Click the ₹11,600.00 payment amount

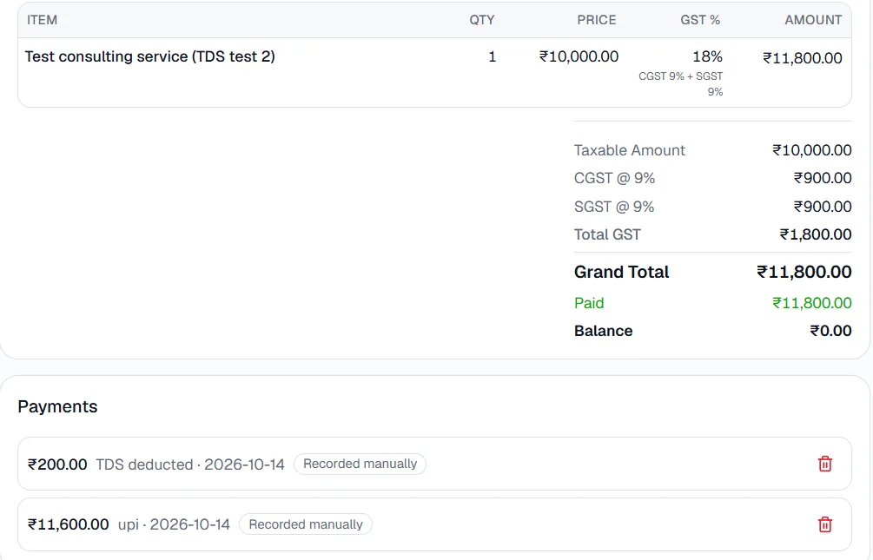(68, 524)
